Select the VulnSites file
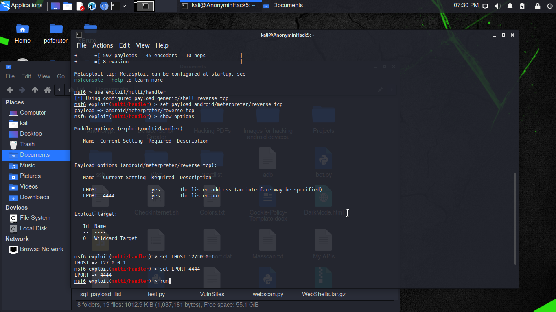 pyautogui.click(x=212, y=294)
